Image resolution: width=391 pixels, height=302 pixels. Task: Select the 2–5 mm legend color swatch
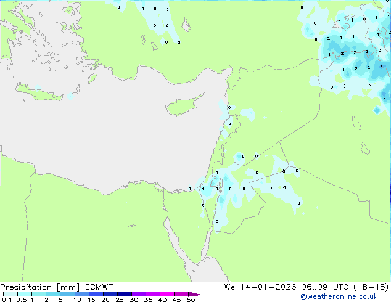(x=53, y=294)
